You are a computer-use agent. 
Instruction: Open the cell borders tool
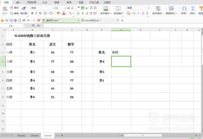click(45, 13)
